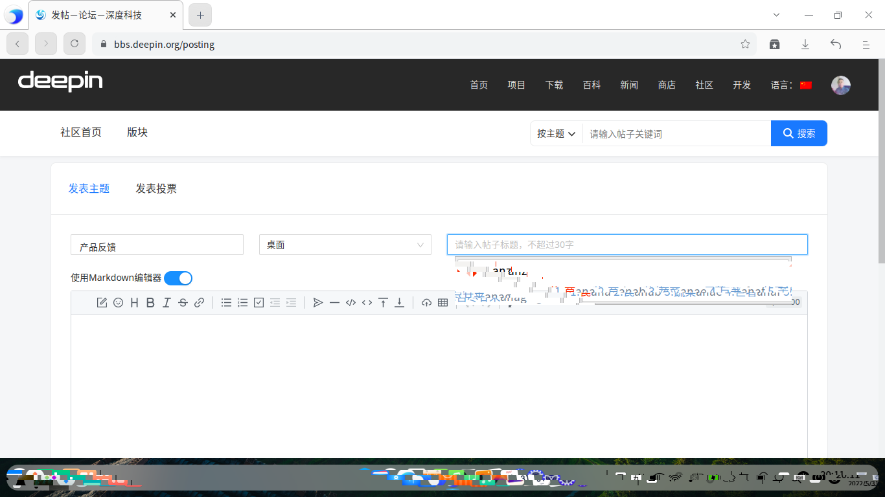Apply italic formatting
This screenshot has height=497, width=885.
click(167, 302)
